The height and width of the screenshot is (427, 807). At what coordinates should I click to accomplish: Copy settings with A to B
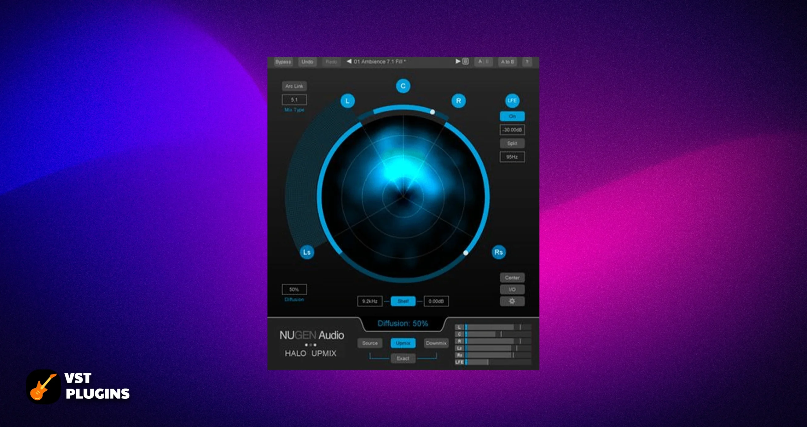point(508,62)
